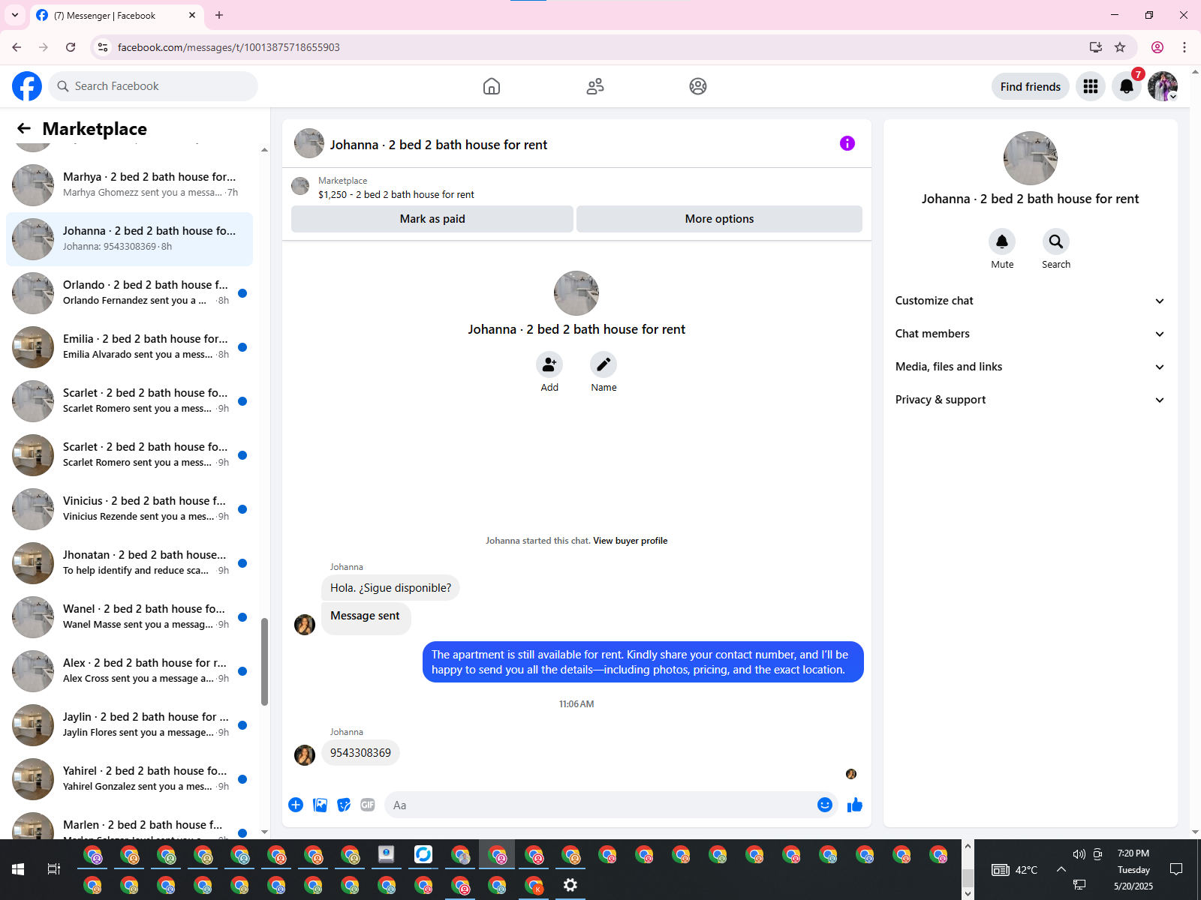
Task: Click the Hola. ¿Sigue disponible? message
Action: click(x=390, y=588)
